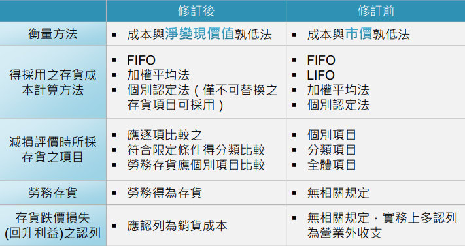The width and height of the screenshot is (465, 246).
Task: Click the highlighted 淨變現價值 text
Action: point(199,34)
